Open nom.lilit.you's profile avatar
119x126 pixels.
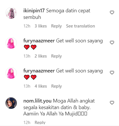[11, 103]
